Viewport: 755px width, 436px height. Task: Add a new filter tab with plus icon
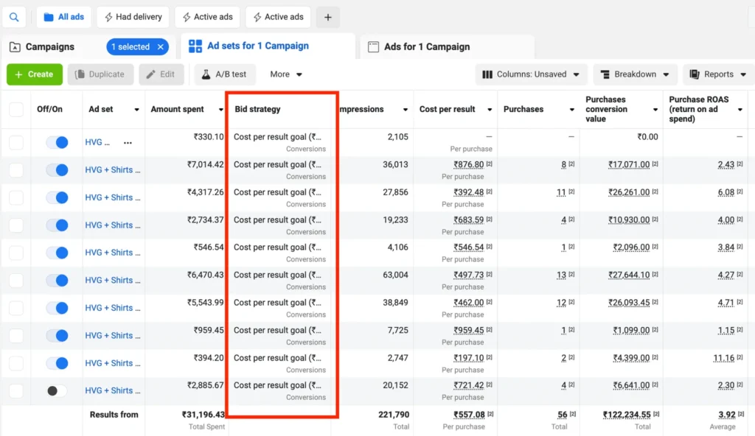pos(328,18)
